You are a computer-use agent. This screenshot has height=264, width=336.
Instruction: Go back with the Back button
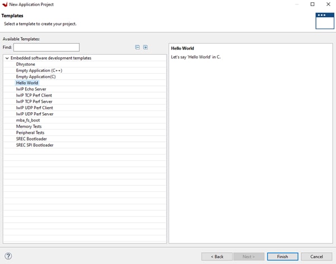pyautogui.click(x=217, y=256)
